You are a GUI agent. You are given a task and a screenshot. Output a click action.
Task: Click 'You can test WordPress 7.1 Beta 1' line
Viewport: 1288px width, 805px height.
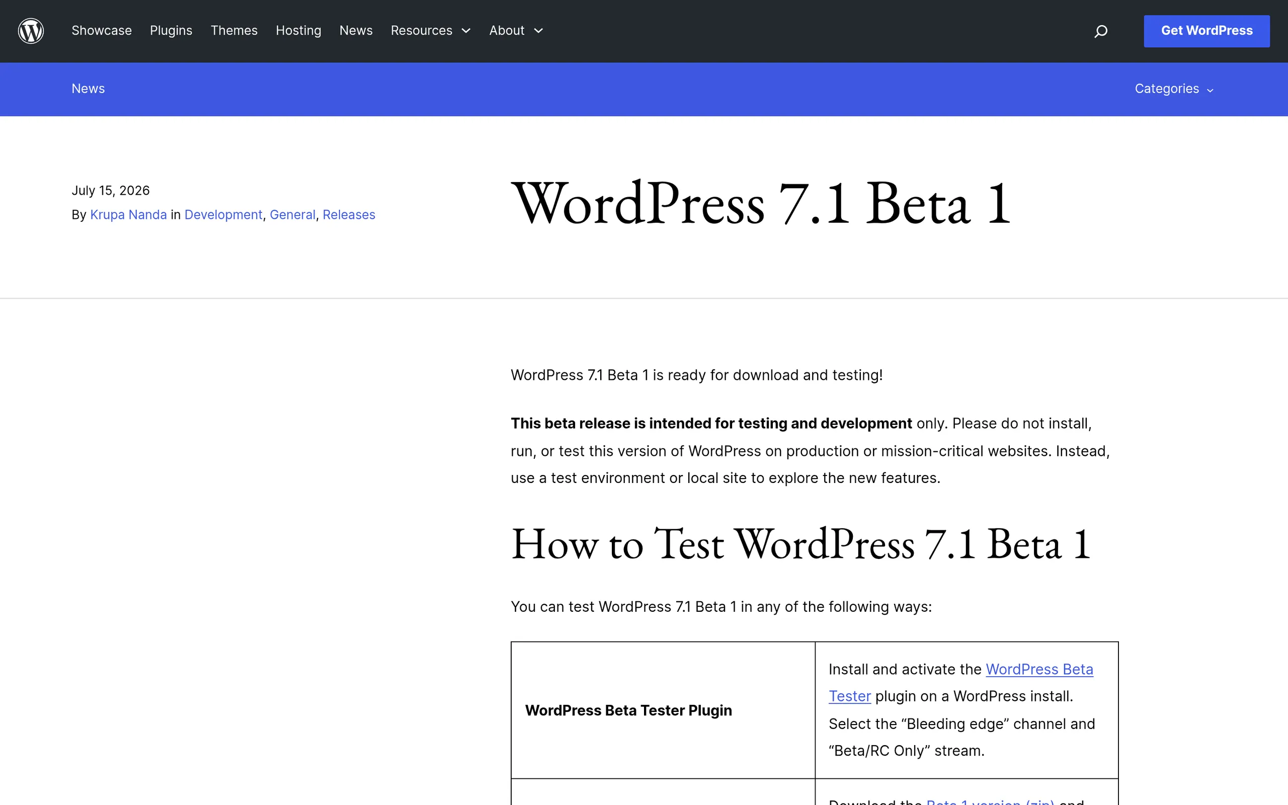pyautogui.click(x=721, y=607)
